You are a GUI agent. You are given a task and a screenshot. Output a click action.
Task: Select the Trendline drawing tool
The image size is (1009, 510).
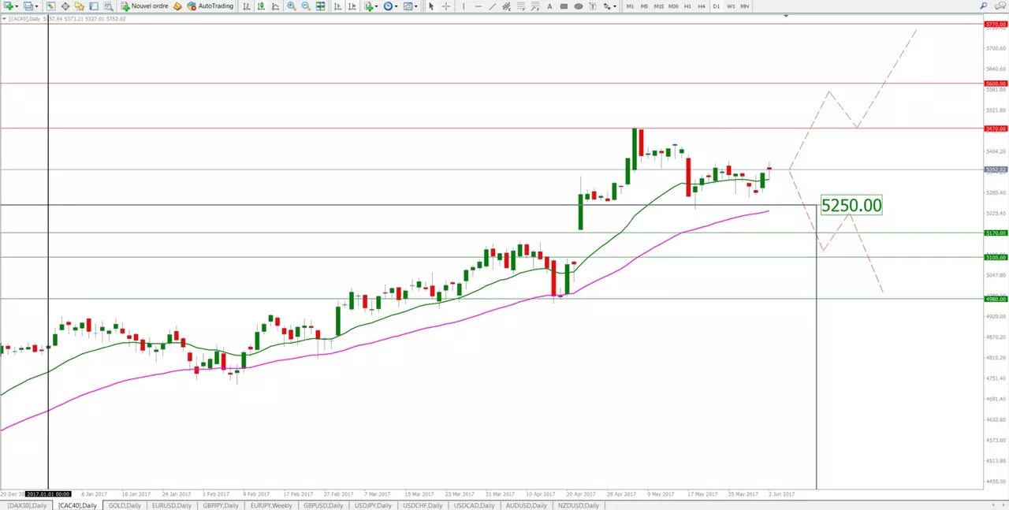[x=493, y=6]
